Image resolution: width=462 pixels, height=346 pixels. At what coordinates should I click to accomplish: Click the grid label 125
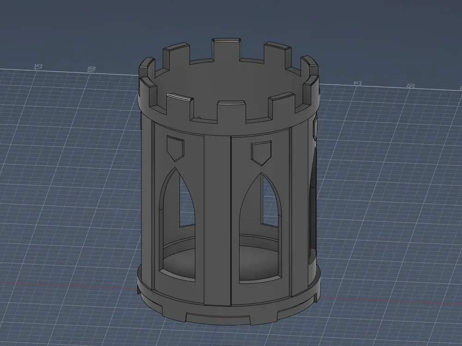pyautogui.click(x=38, y=66)
